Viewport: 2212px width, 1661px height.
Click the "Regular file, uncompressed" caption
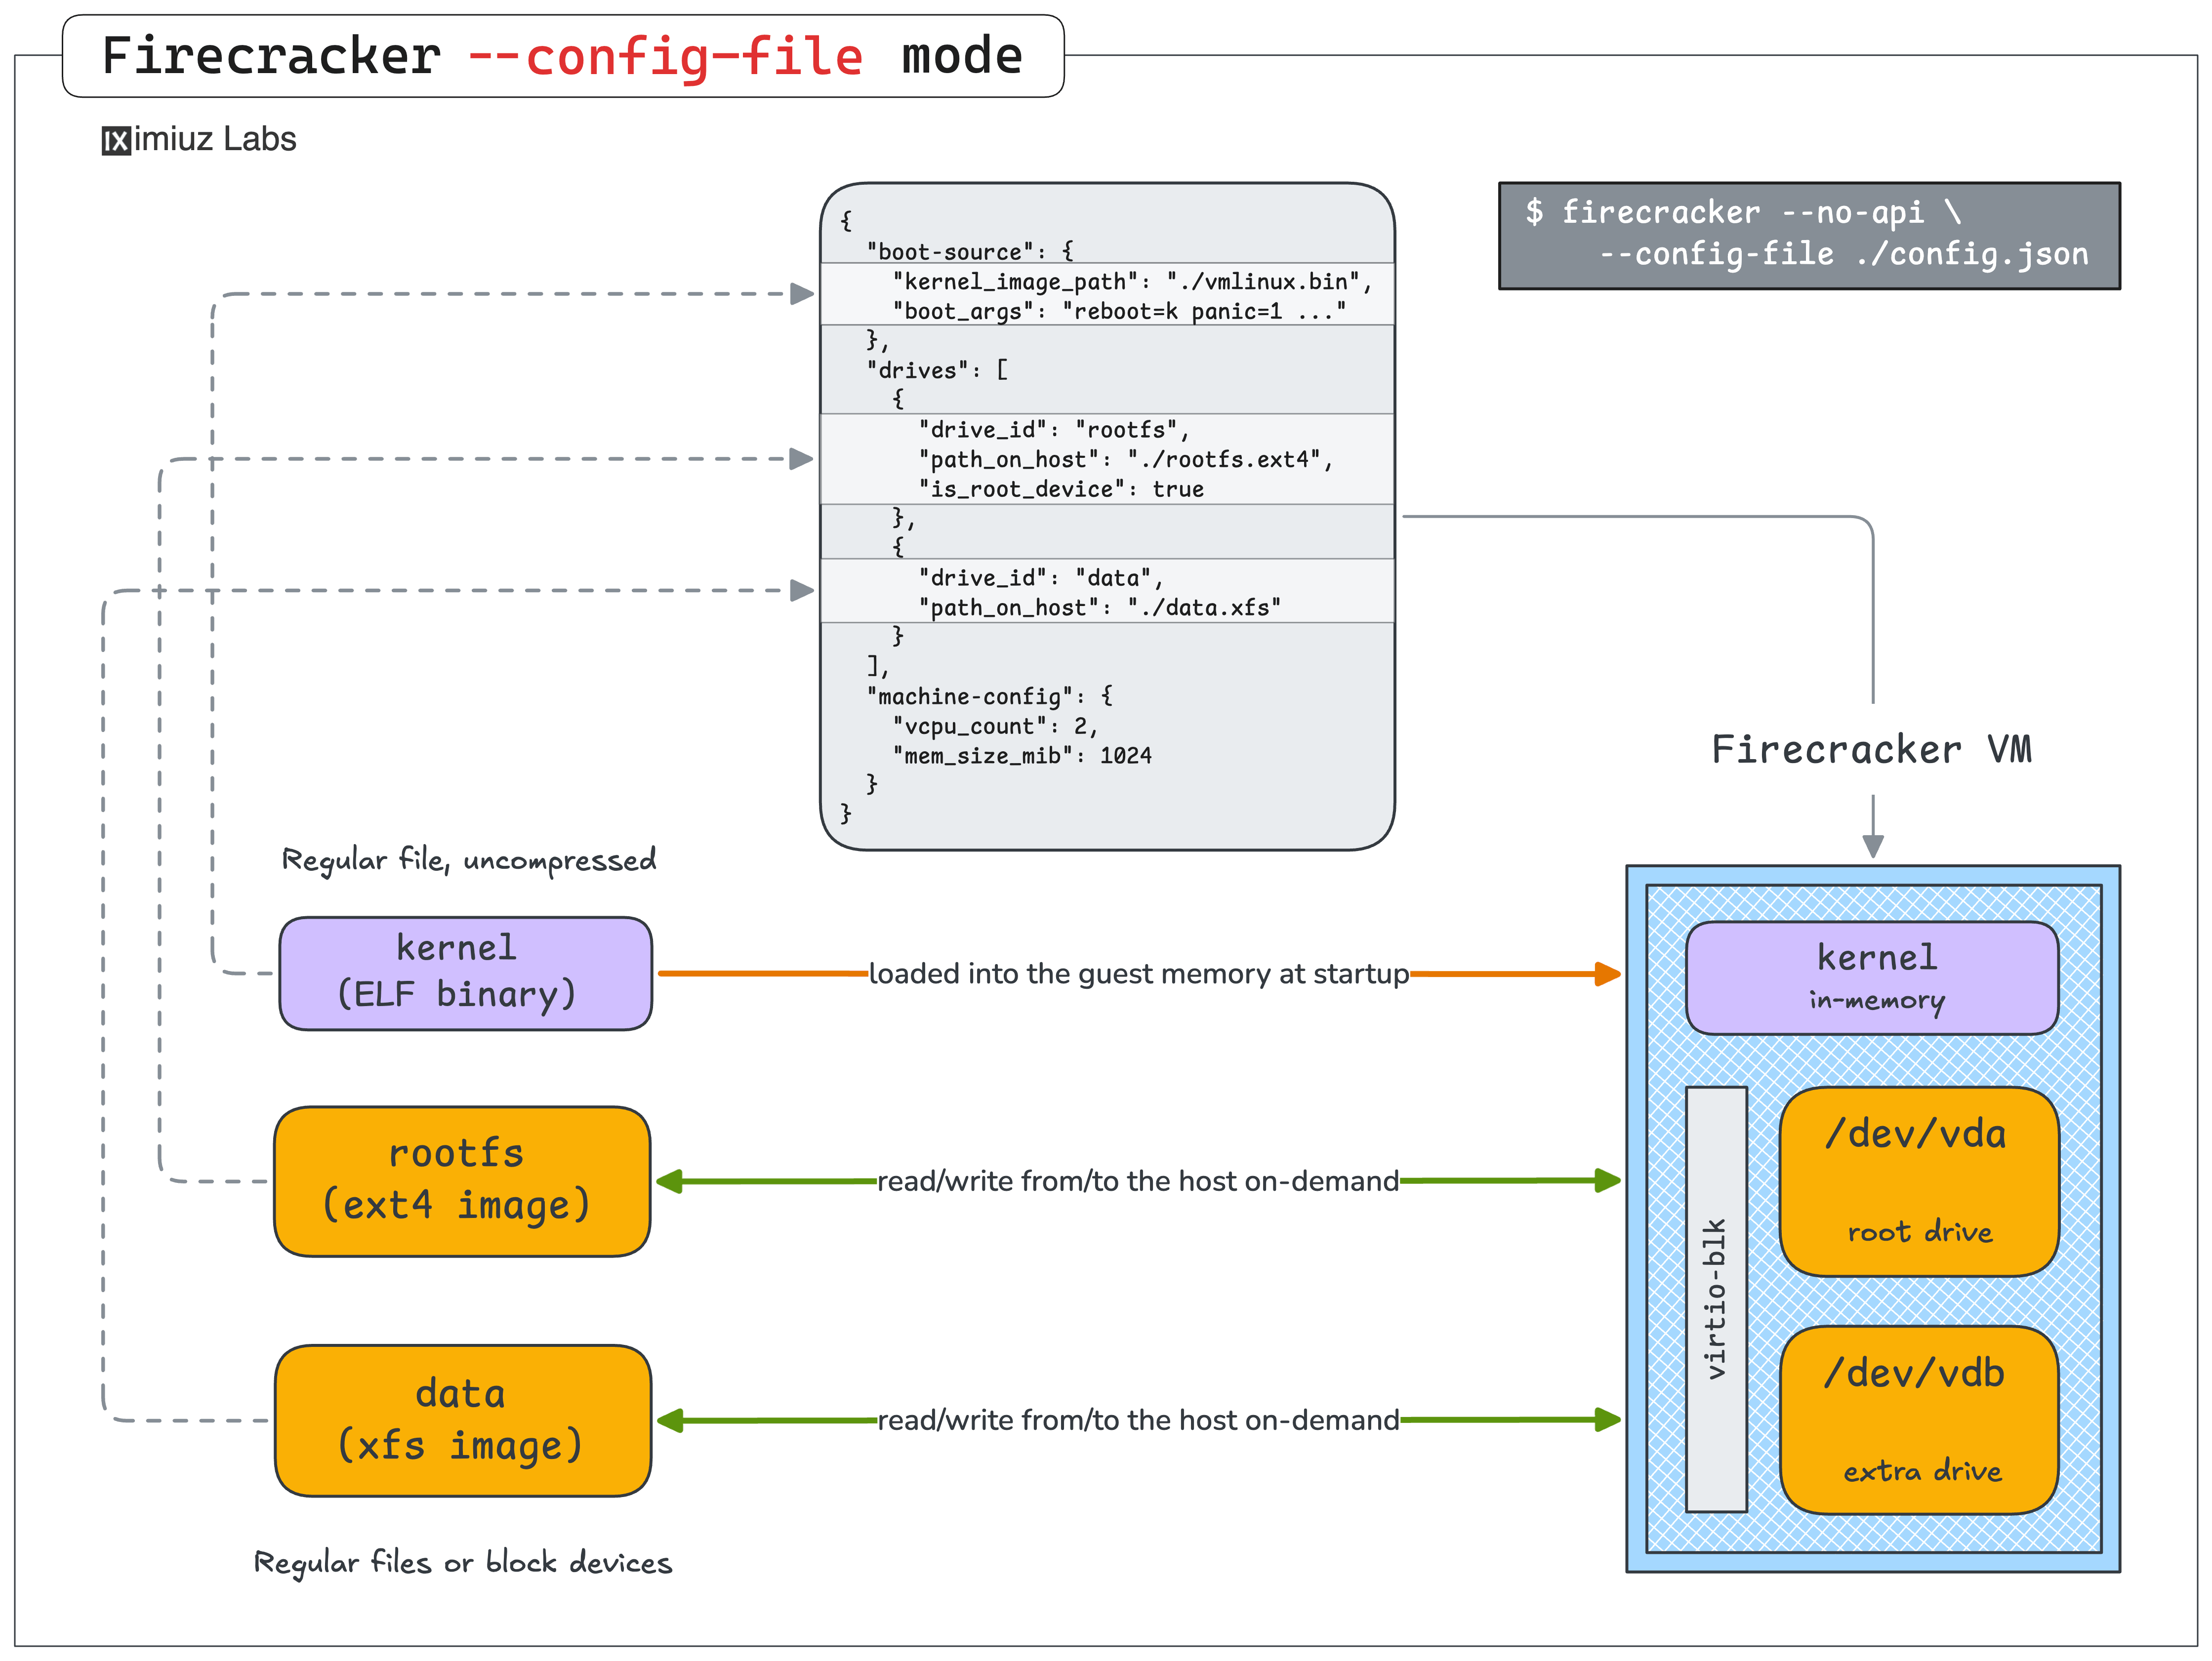(469, 860)
